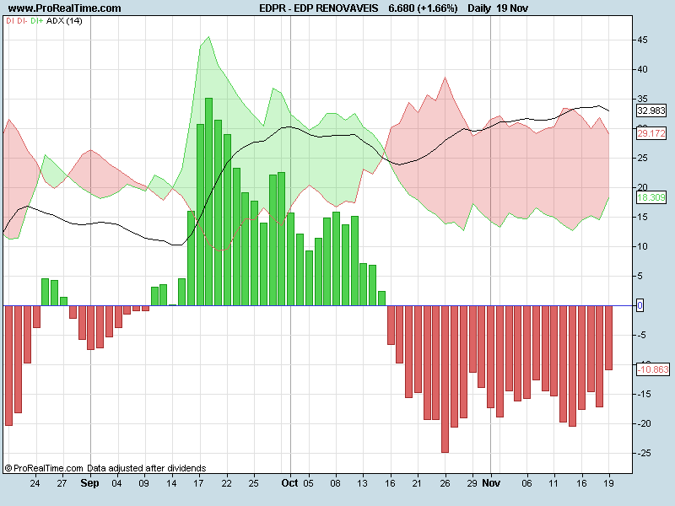
Task: Click the 24 date label on the time axis
Action: pyautogui.click(x=35, y=483)
